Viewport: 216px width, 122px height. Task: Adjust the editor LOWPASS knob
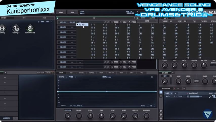[x=135, y=116]
